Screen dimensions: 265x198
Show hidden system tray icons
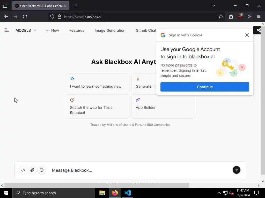coord(219,193)
